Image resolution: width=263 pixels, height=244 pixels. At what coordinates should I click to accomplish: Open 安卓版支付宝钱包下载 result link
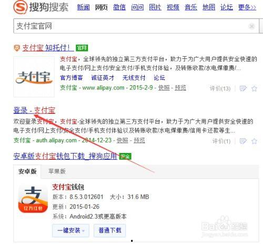[x=65, y=156]
